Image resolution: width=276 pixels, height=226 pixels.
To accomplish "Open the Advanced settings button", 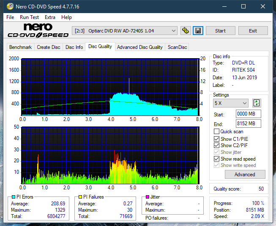I will tap(245, 175).
